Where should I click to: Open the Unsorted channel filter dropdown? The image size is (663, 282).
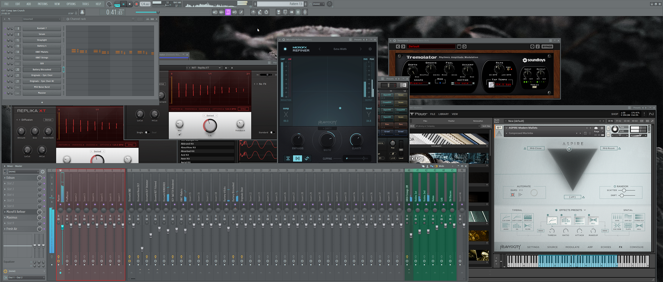[41, 19]
